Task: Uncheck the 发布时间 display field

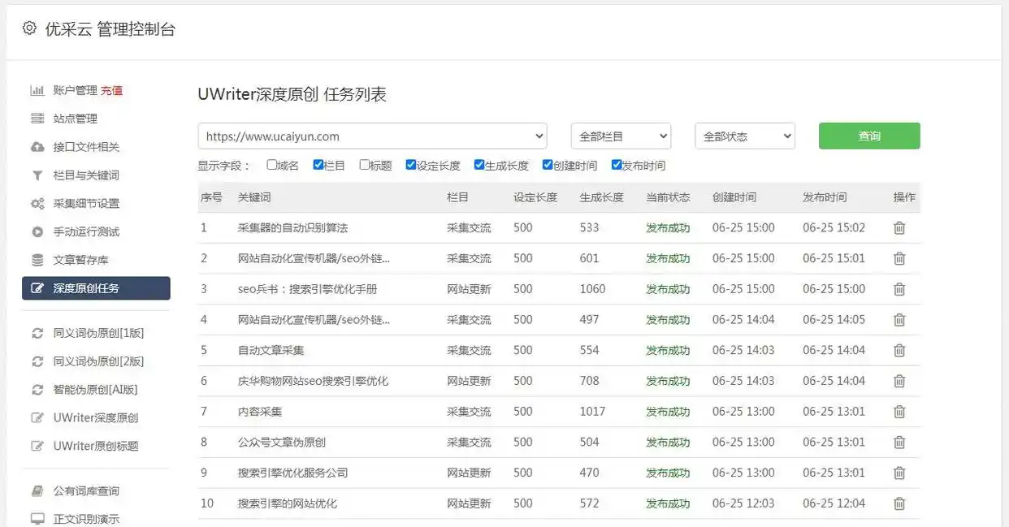Action: coord(617,165)
